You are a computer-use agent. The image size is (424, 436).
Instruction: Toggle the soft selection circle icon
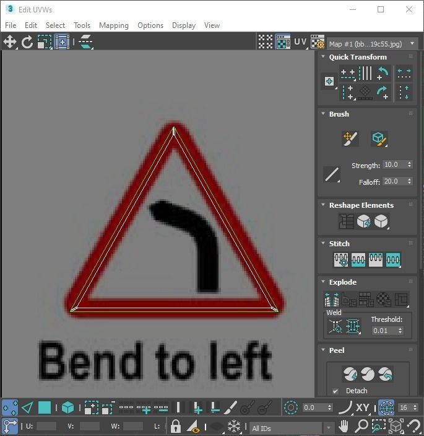pyautogui.click(x=291, y=407)
